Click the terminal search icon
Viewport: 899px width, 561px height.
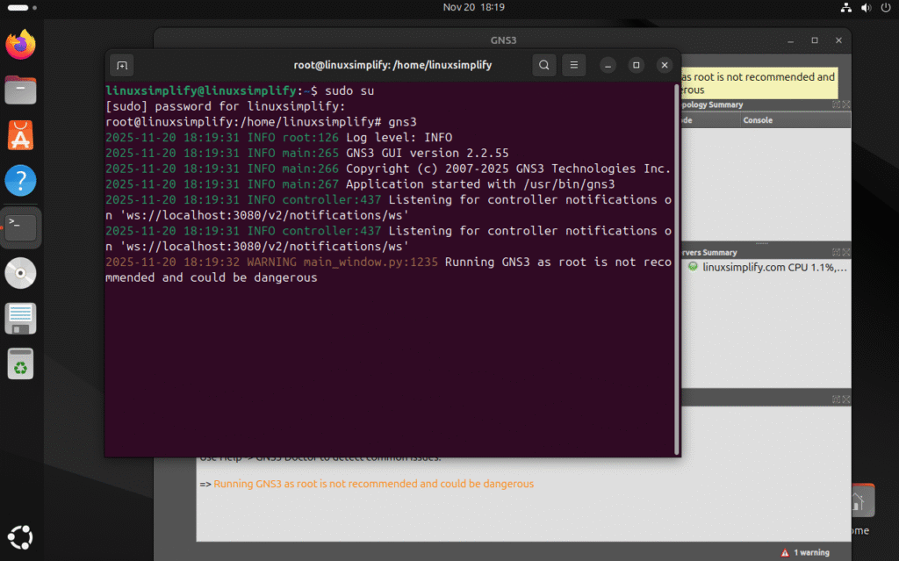544,65
